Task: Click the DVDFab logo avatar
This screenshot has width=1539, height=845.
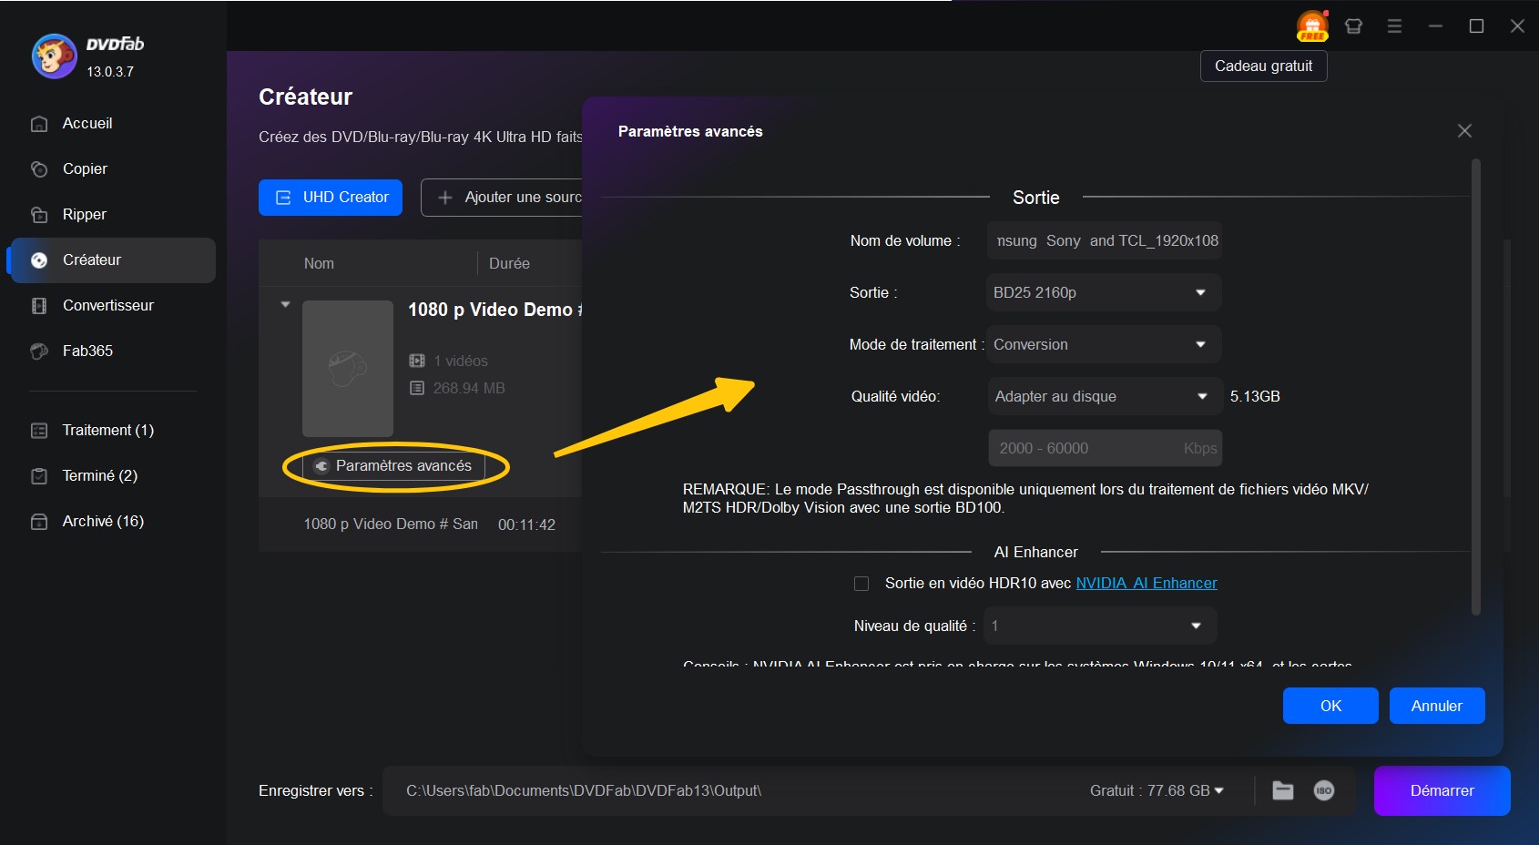Action: (54, 56)
